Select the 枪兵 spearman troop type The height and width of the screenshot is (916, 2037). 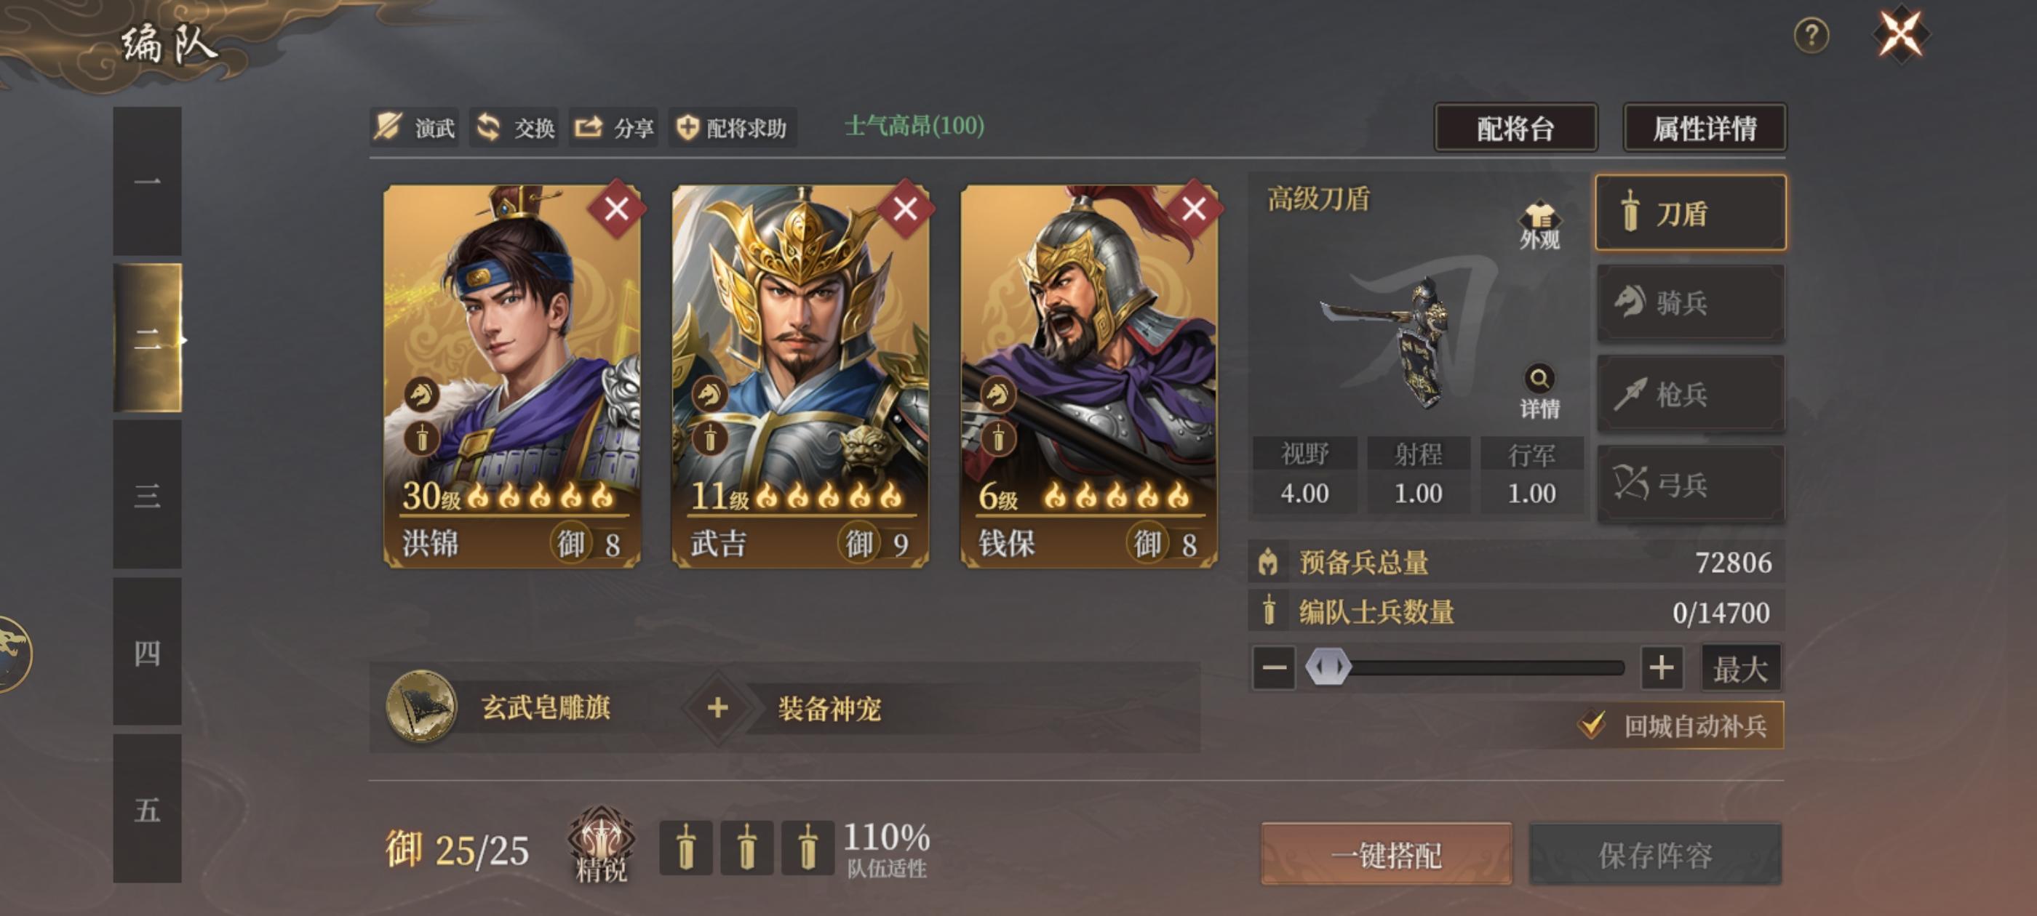[x=1691, y=393]
